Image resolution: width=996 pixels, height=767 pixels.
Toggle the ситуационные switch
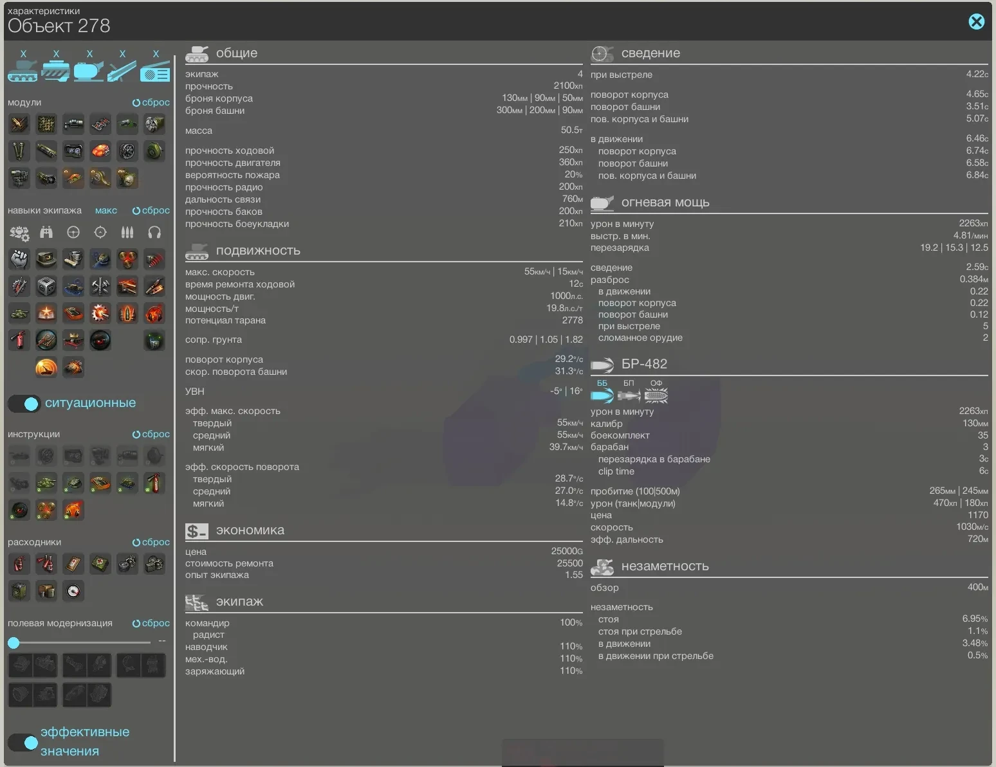24,404
